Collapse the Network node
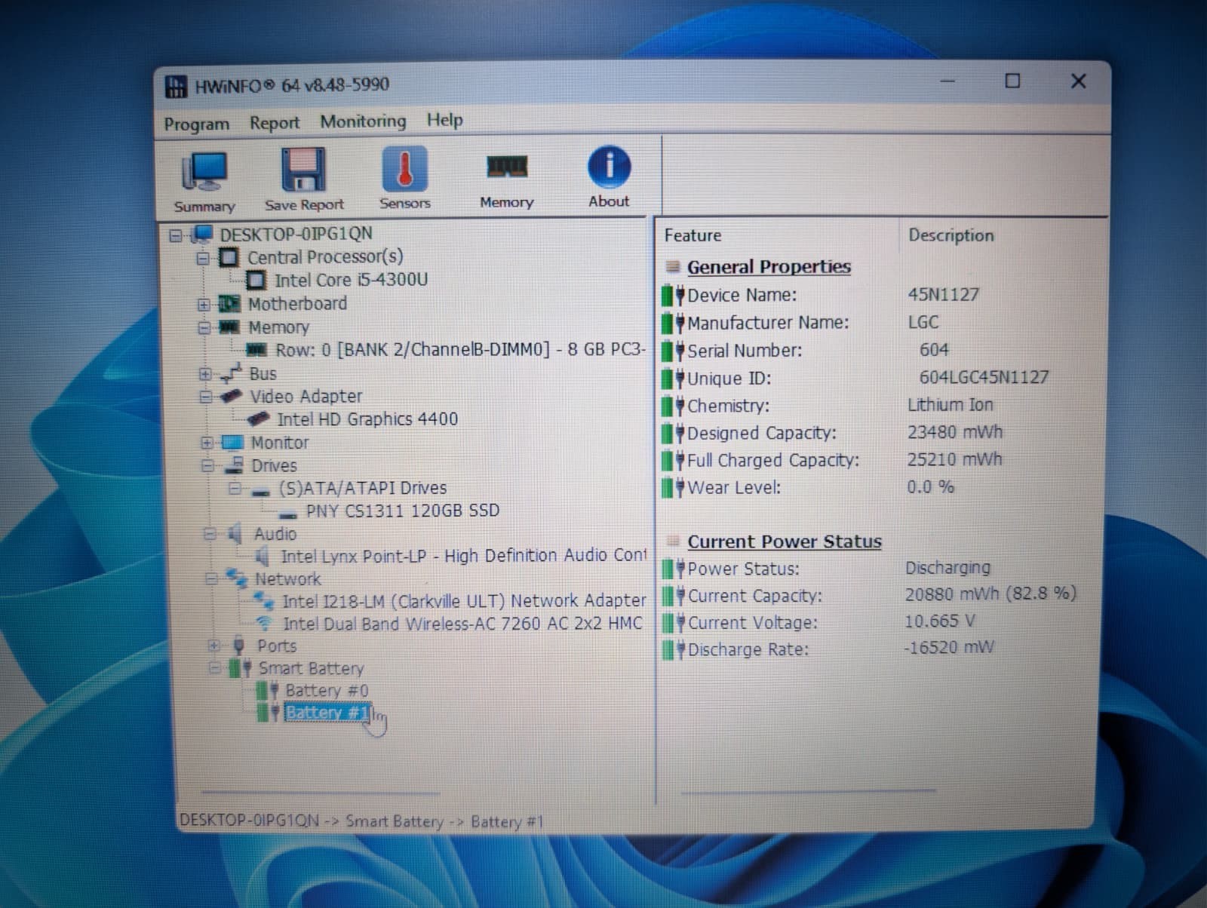Screen dimensions: 1207x908 click(212, 579)
